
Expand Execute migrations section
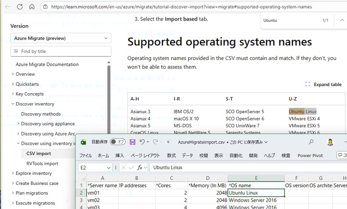(13, 203)
